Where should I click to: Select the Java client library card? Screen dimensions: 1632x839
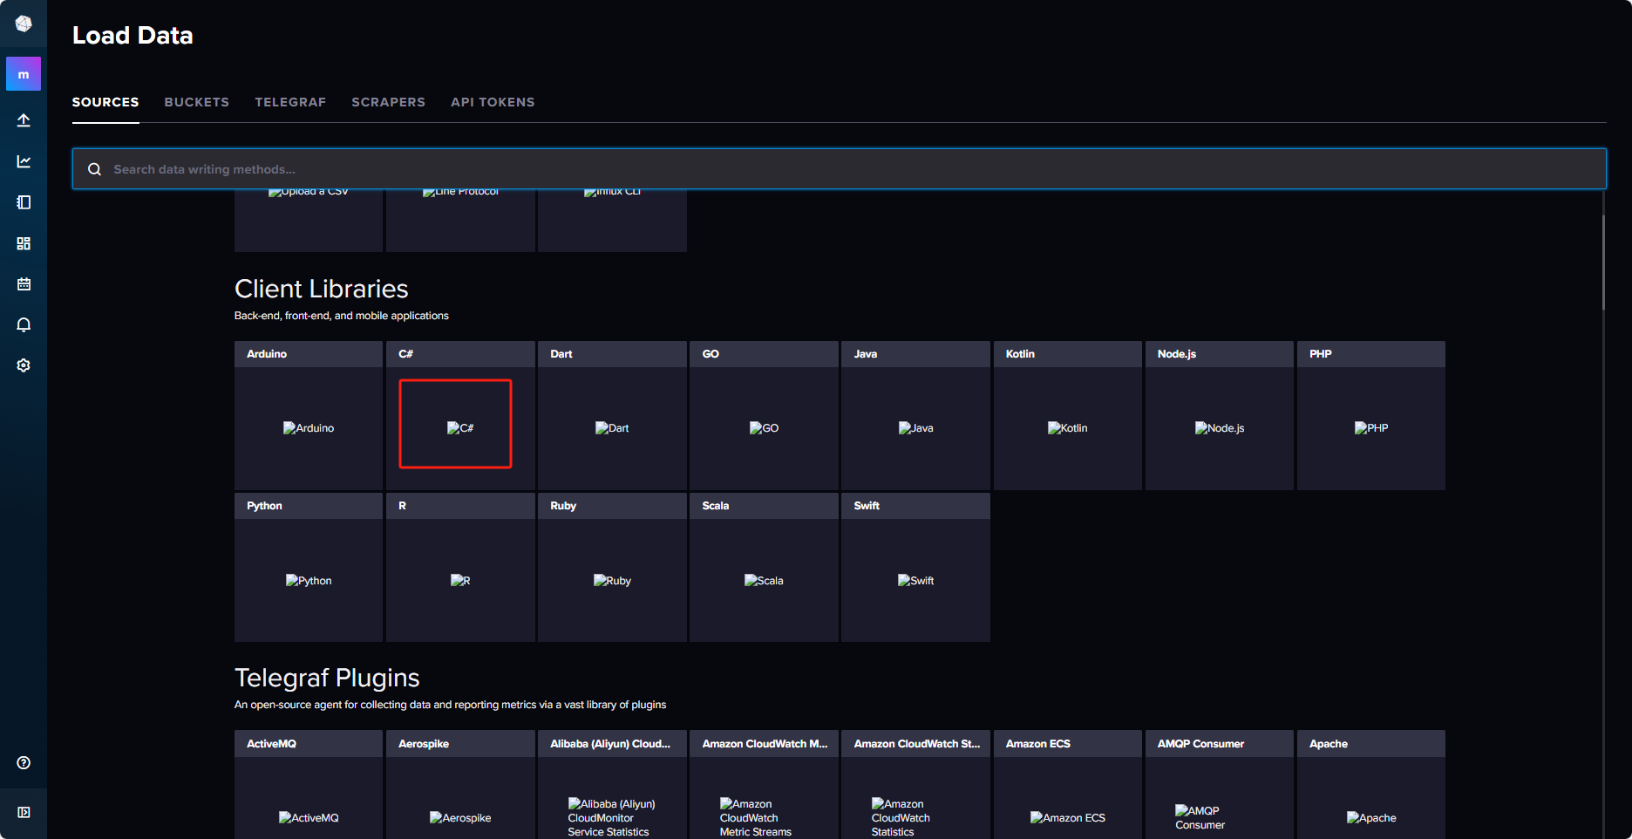(x=915, y=415)
